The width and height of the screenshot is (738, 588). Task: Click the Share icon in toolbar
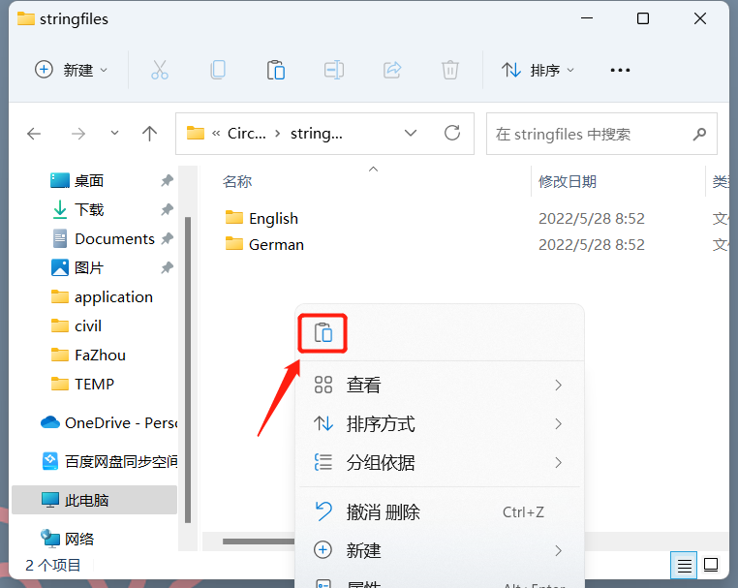[x=392, y=70]
